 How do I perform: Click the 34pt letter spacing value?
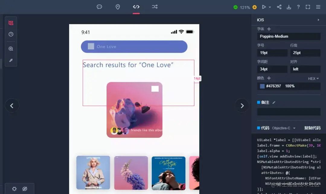coord(272,69)
